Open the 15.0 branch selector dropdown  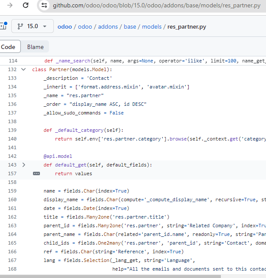click(33, 26)
